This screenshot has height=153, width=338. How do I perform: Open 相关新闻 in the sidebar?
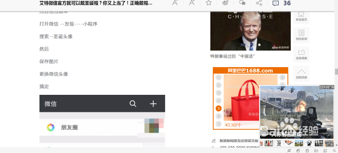[301, 35]
